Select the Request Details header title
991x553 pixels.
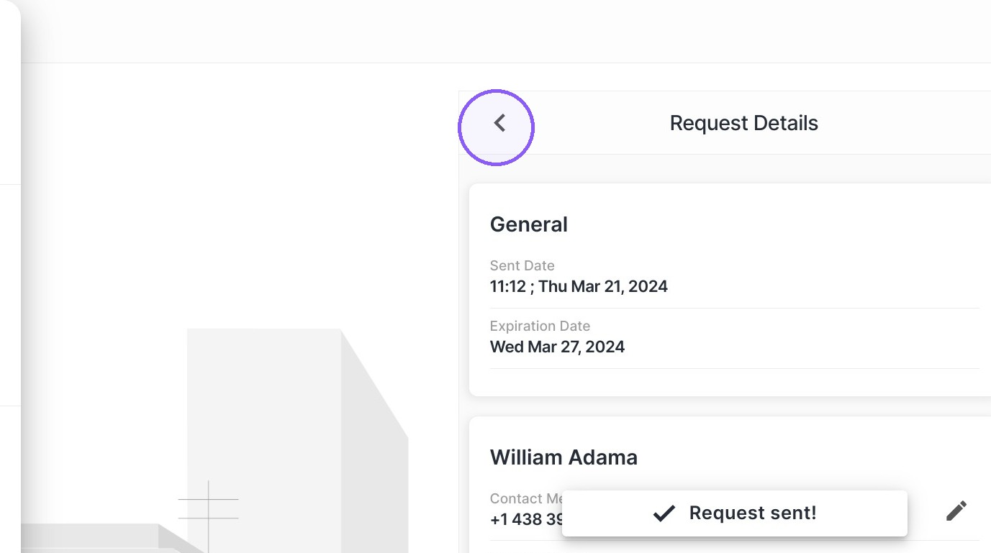743,123
